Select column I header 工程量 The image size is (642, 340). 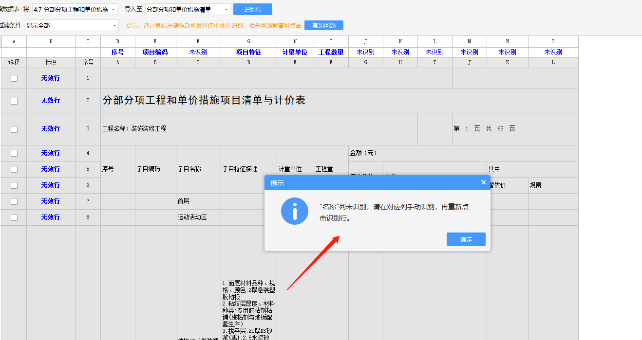click(331, 52)
